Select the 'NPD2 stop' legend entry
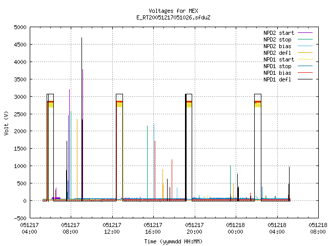 [x=277, y=39]
